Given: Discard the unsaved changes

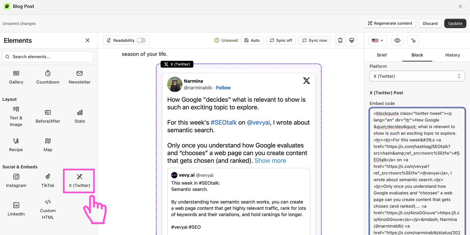Looking at the screenshot, I should [430, 23].
